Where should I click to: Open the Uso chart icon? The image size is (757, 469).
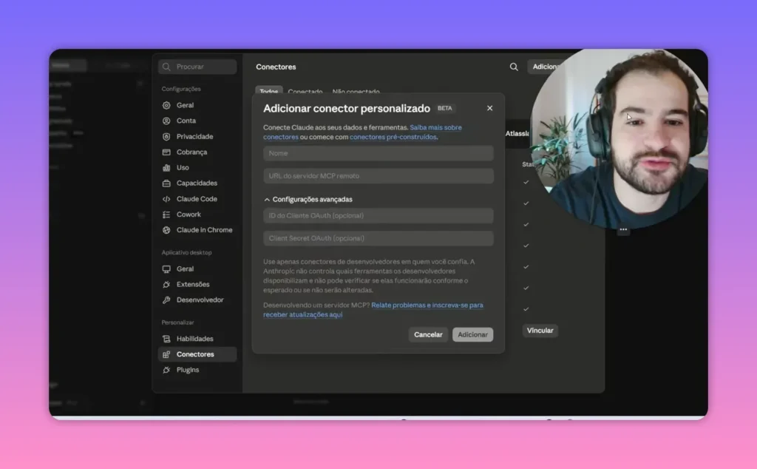(166, 168)
